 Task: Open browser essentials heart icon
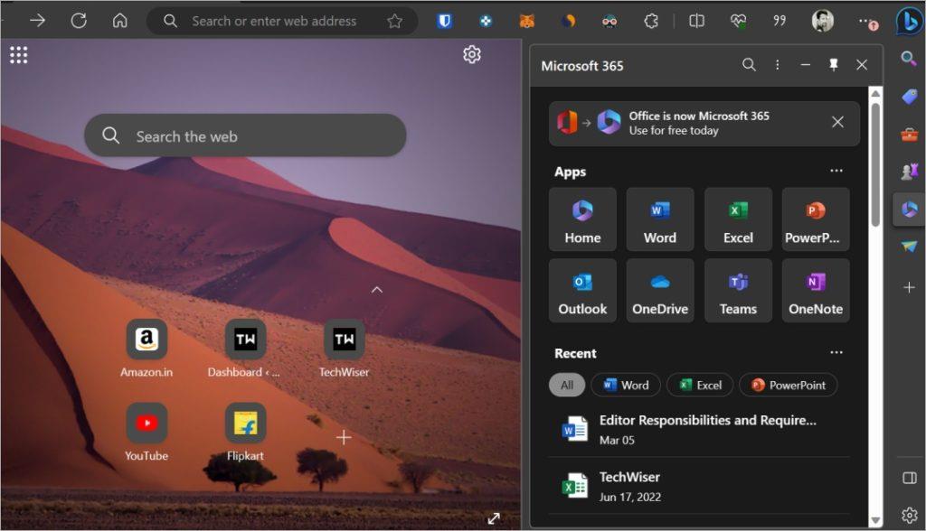738,22
